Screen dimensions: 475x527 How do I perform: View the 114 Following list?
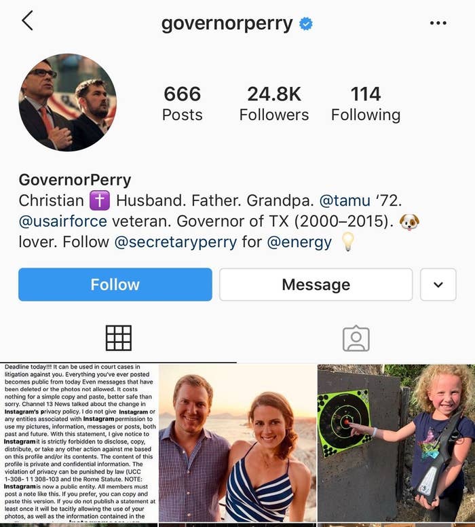click(366, 103)
